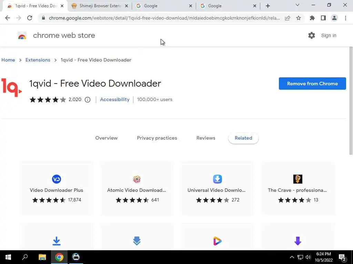Open Windows taskbar search
Viewport: 353px width, 264px height.
coord(25,257)
